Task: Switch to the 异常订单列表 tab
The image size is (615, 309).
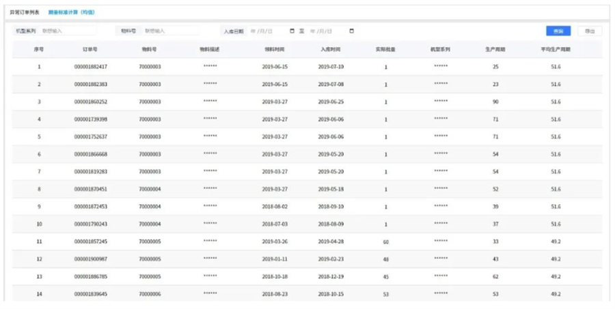Action: 25,12
